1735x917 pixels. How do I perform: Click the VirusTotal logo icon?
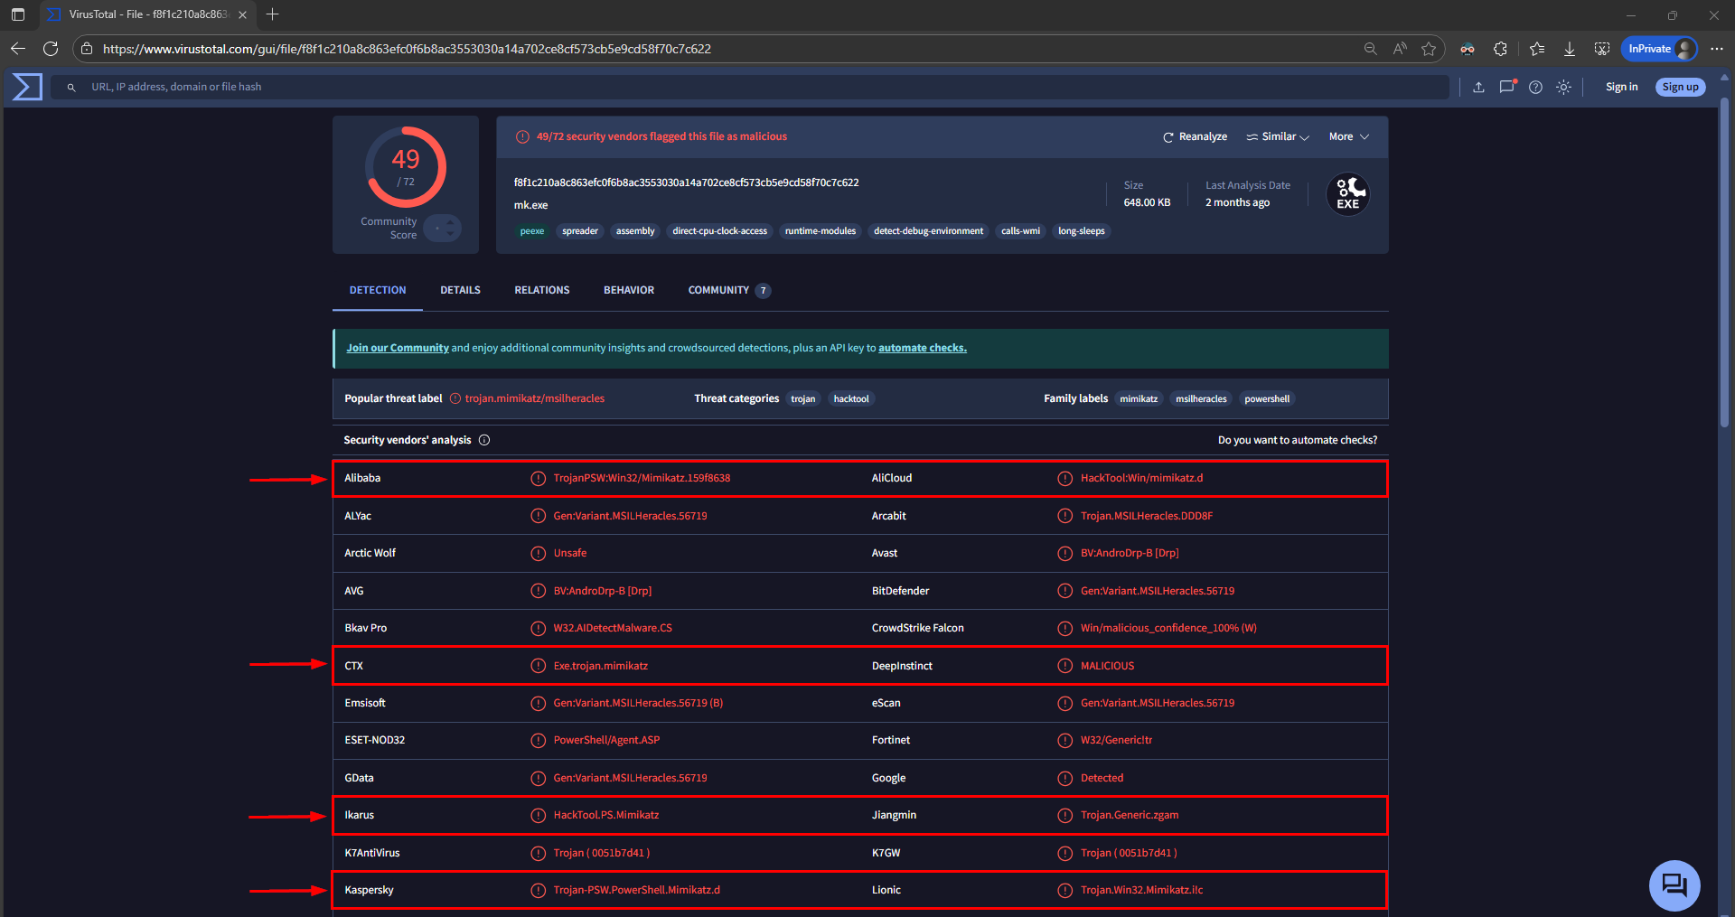[27, 87]
